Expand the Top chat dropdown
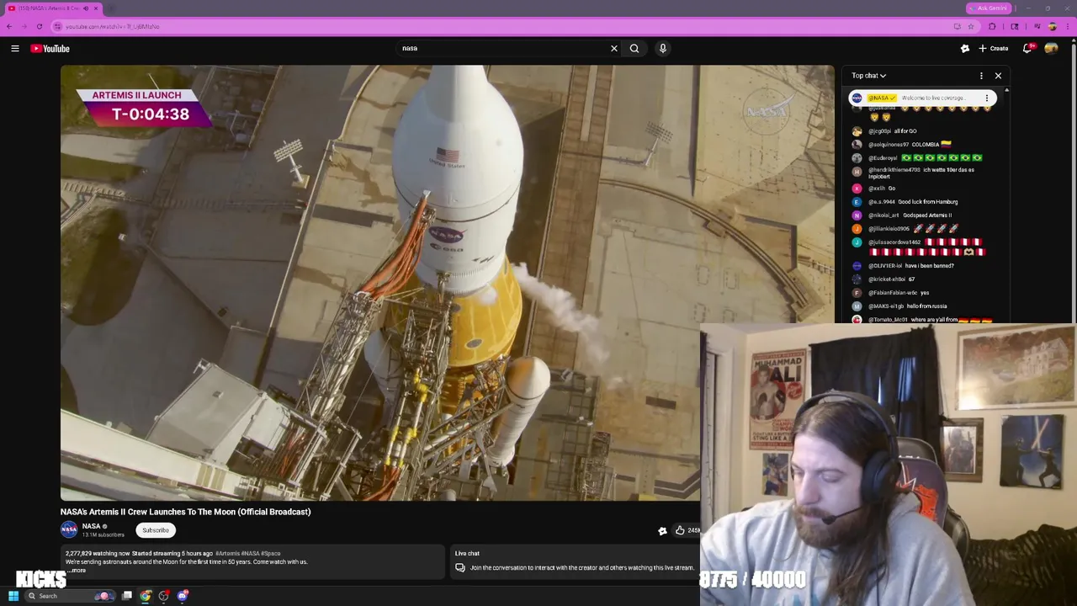The image size is (1077, 606). tap(868, 76)
